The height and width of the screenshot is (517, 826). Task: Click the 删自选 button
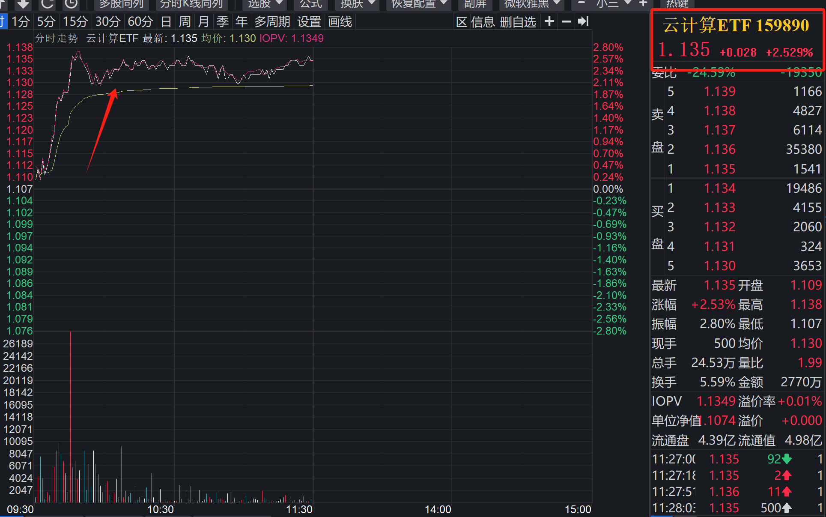point(518,22)
